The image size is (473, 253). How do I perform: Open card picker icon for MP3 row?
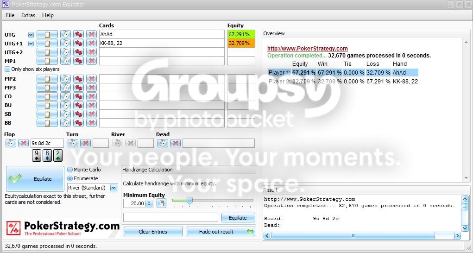[65, 88]
